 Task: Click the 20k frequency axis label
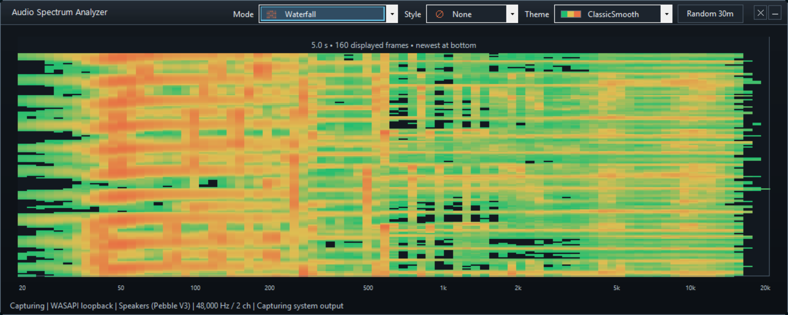point(765,288)
